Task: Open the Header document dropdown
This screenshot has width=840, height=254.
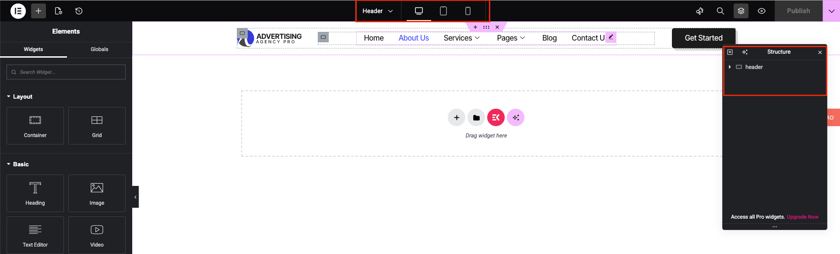Action: (378, 11)
